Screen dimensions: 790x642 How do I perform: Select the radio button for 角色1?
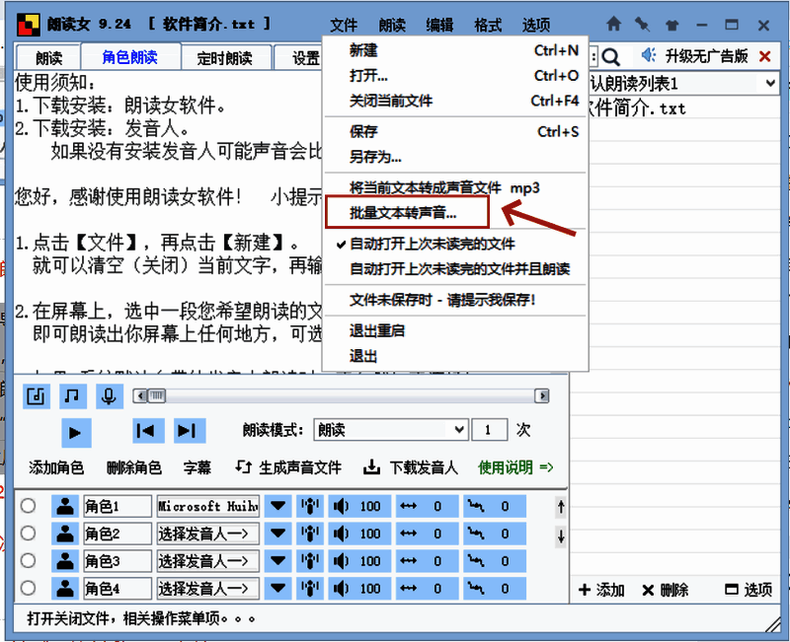[x=29, y=505]
